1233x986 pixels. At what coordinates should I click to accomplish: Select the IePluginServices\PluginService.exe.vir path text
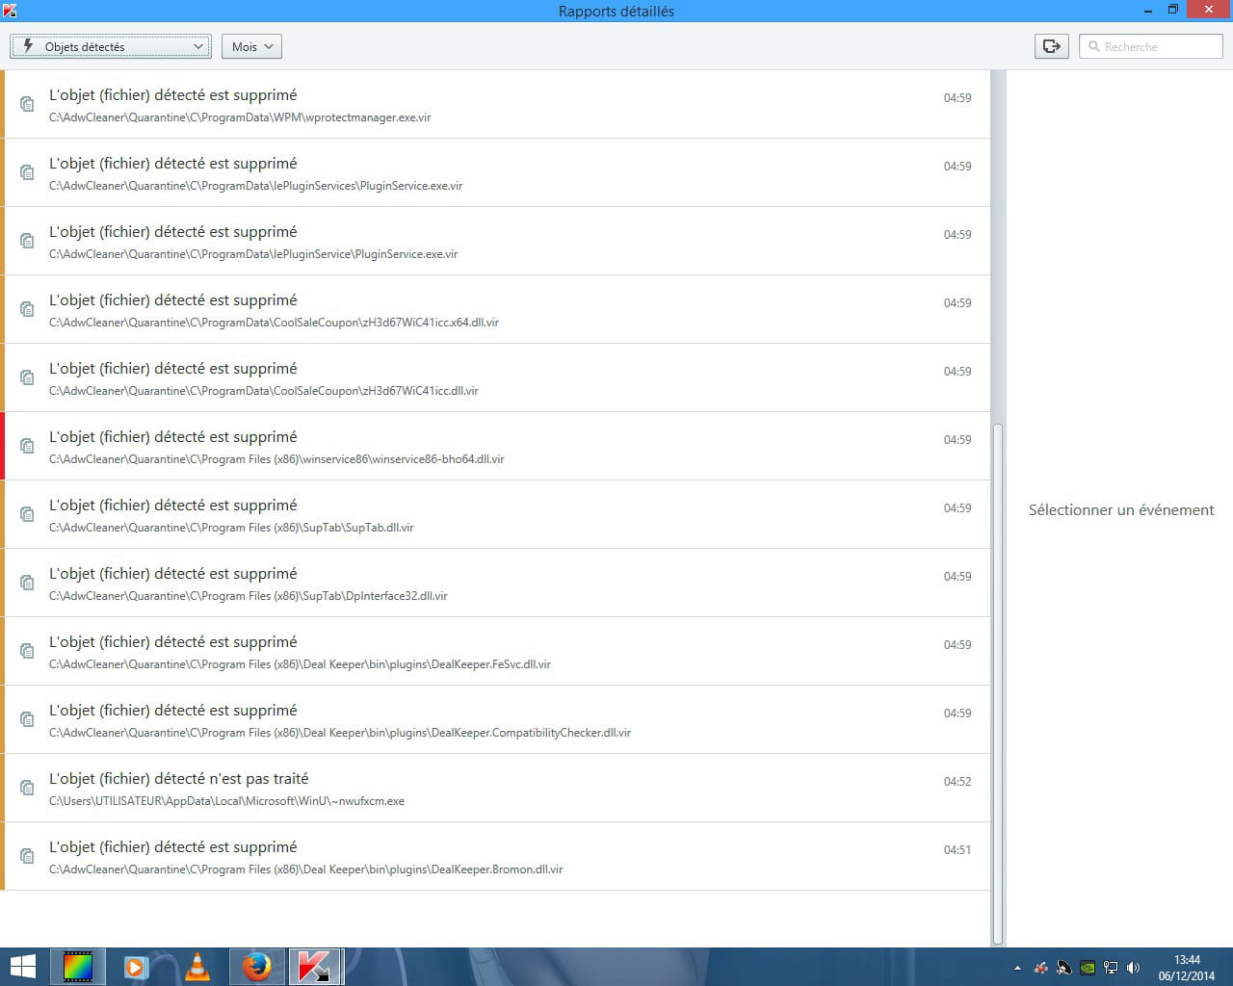click(x=256, y=186)
